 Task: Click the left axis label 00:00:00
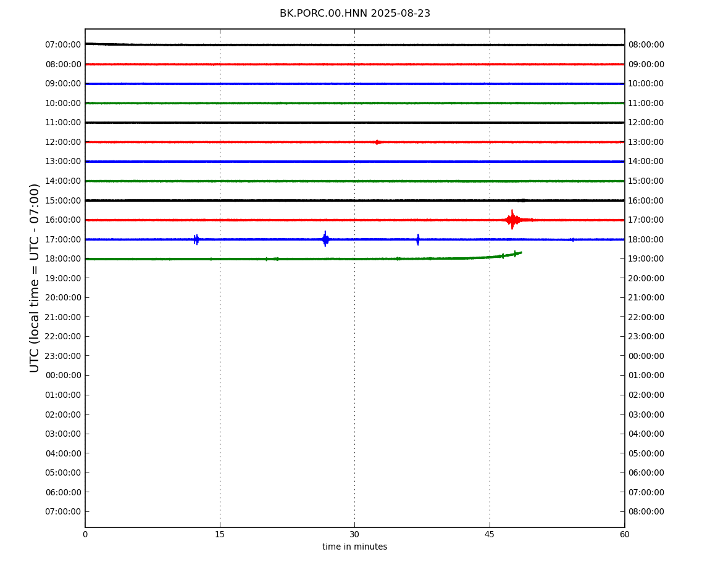click(63, 376)
